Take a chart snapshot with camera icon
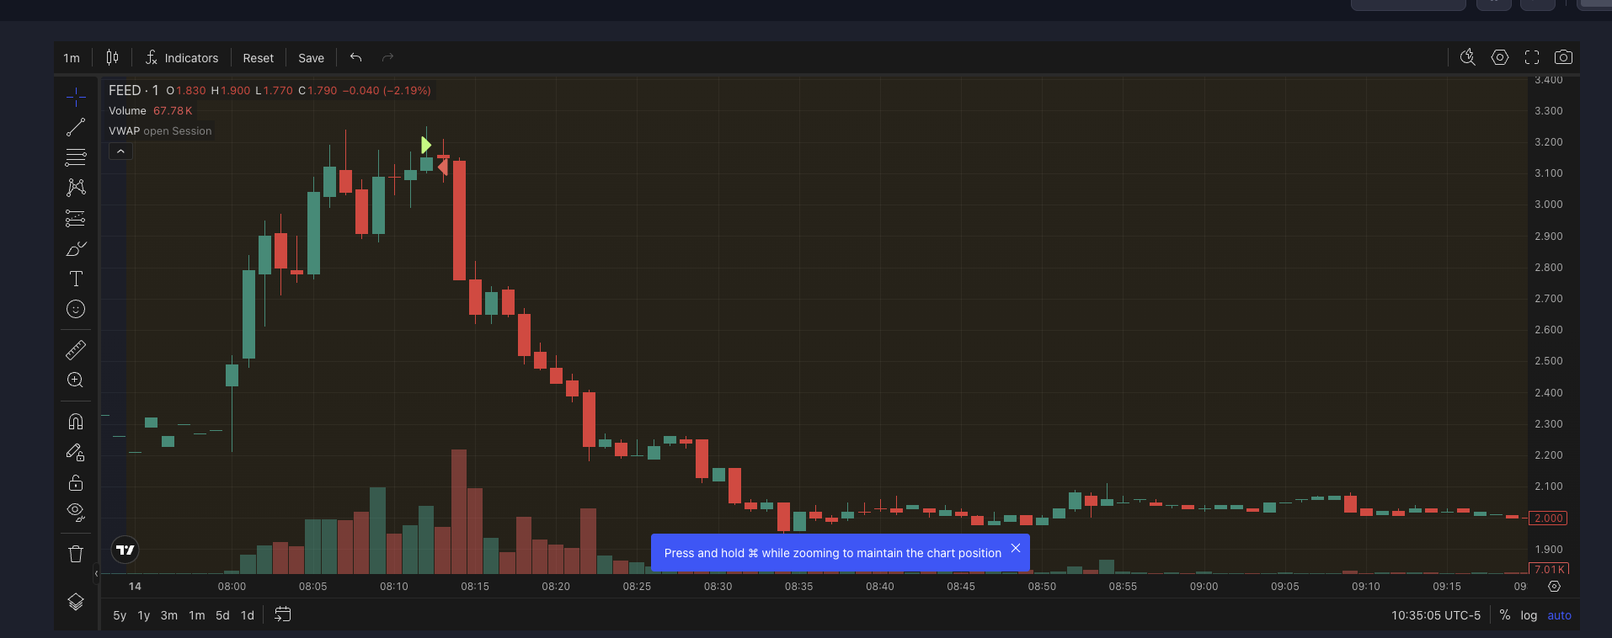Viewport: 1612px width, 638px height. (x=1563, y=57)
